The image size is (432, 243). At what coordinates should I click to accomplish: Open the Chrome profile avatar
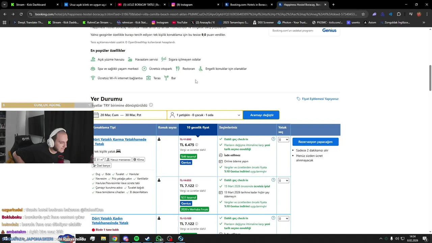pyautogui.click(x=419, y=14)
